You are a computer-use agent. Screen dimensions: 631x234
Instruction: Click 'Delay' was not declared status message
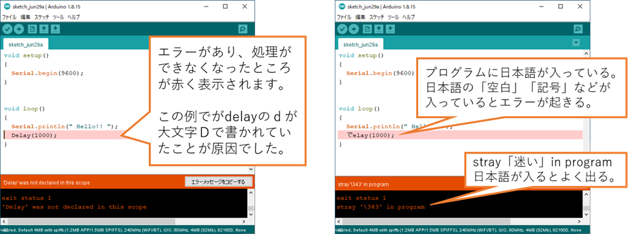click(46, 183)
